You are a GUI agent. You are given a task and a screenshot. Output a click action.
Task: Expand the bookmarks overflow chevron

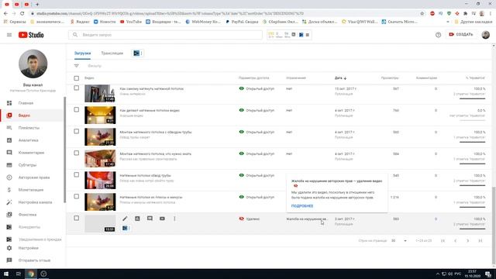(448, 22)
